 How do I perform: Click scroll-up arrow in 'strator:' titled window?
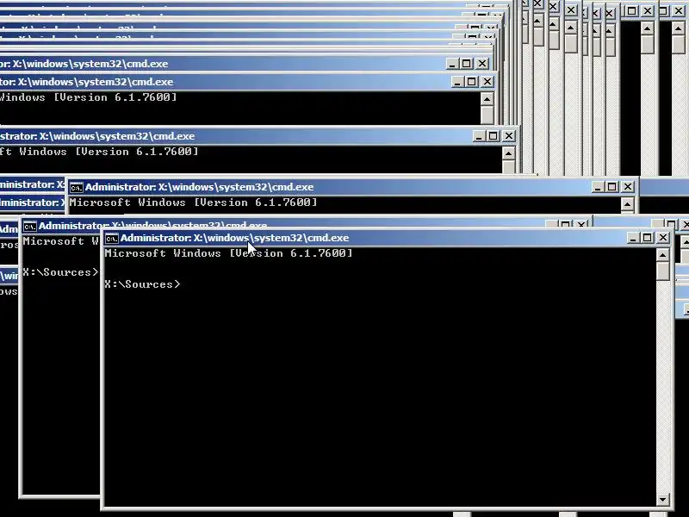508,153
